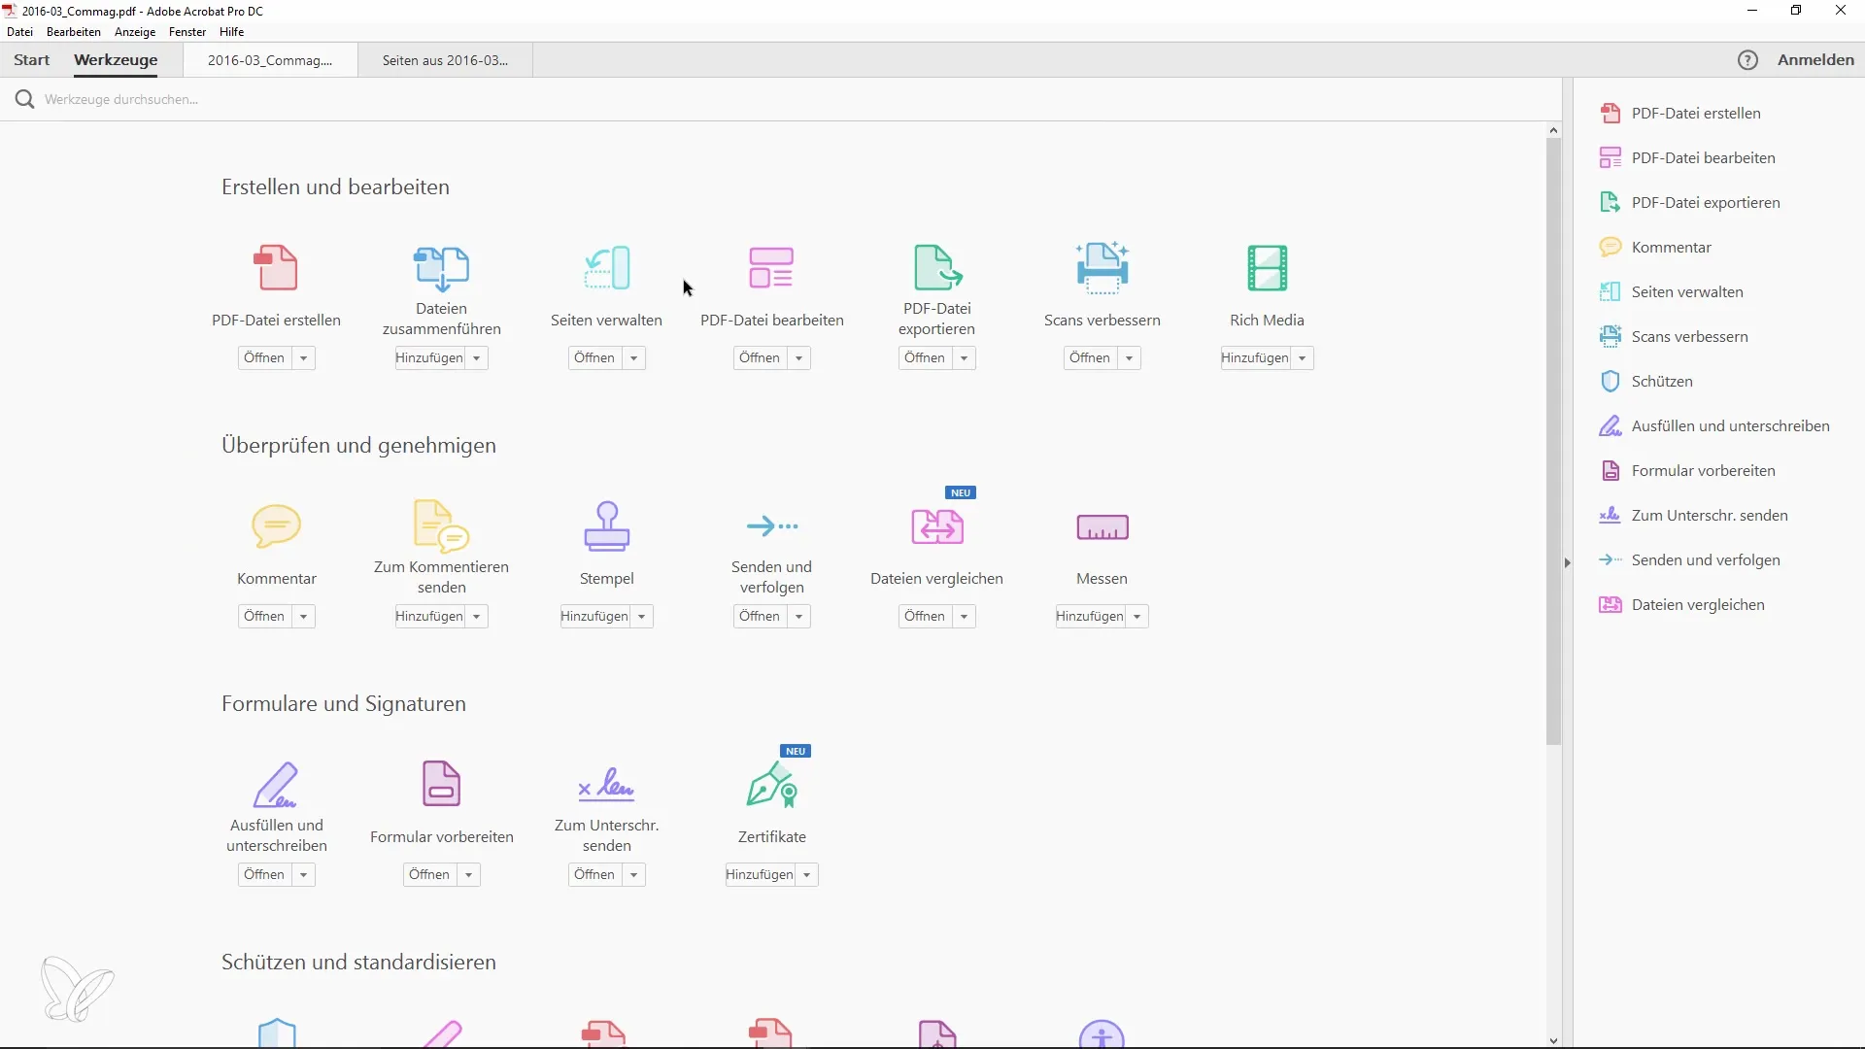Screen dimensions: 1865x1049
Task: Open the Anzeige menu
Action: (135, 32)
